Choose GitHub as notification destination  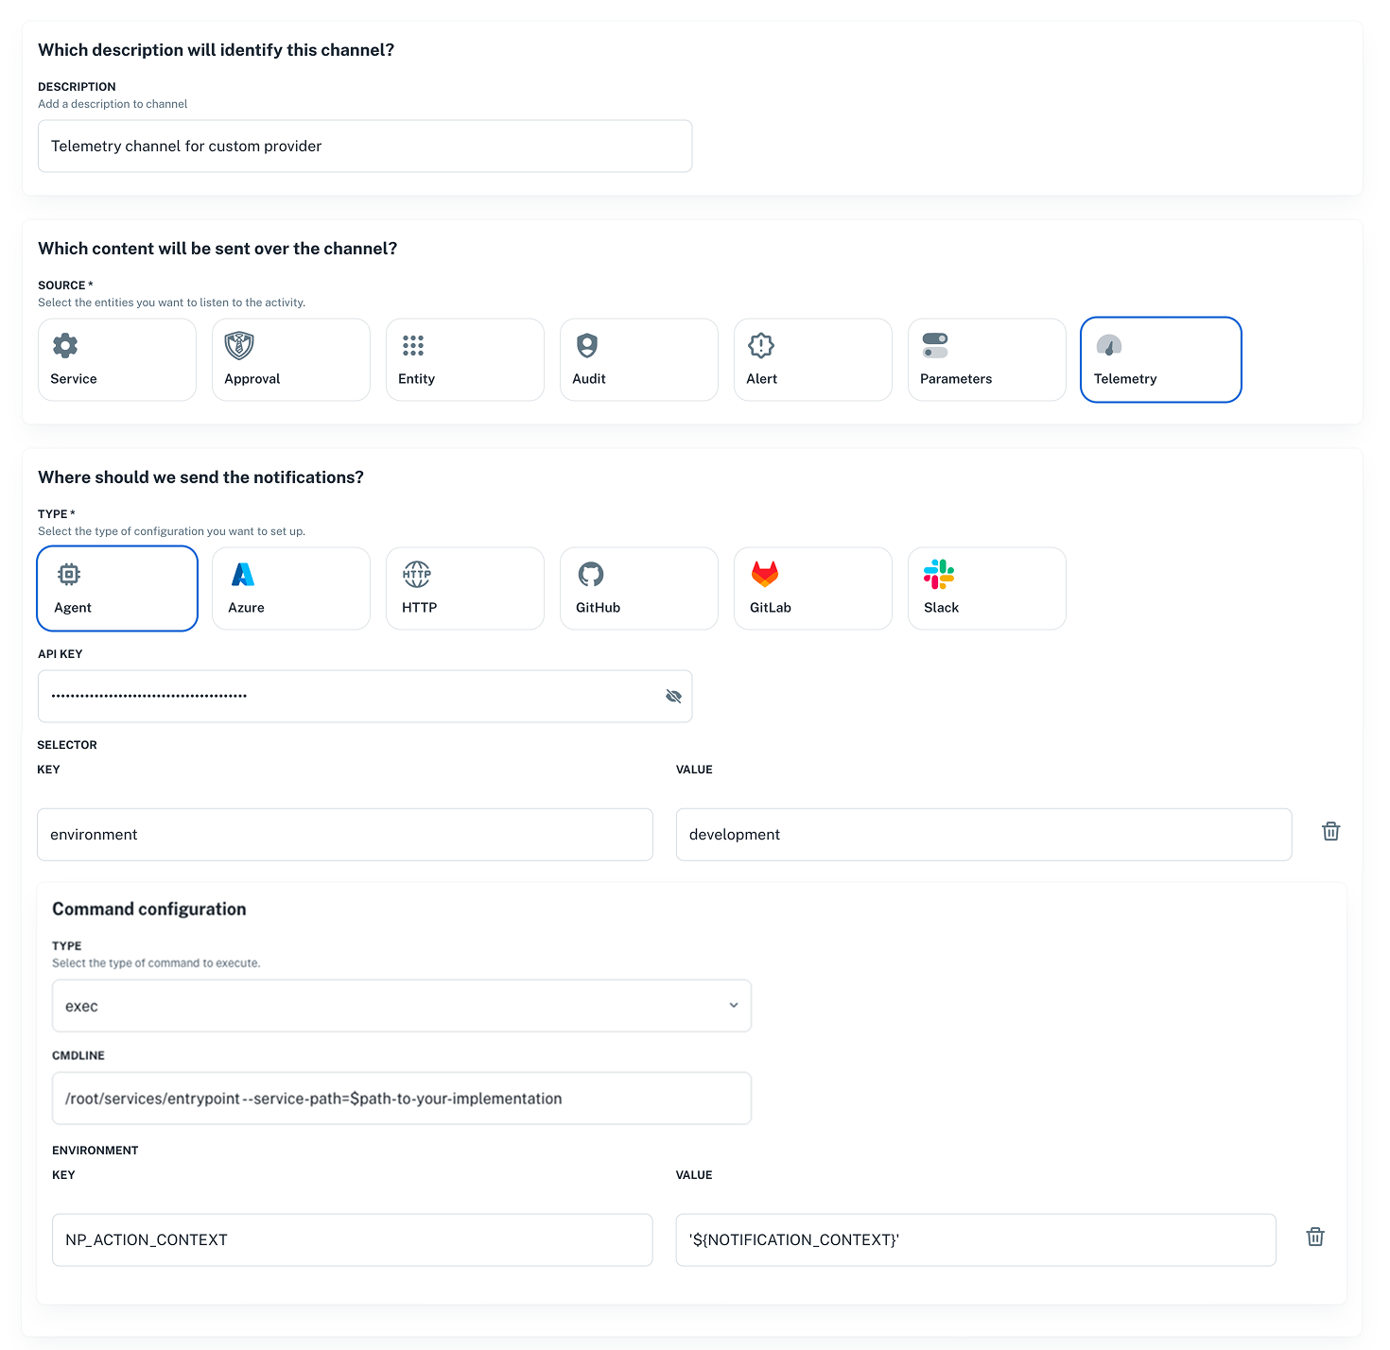click(638, 588)
